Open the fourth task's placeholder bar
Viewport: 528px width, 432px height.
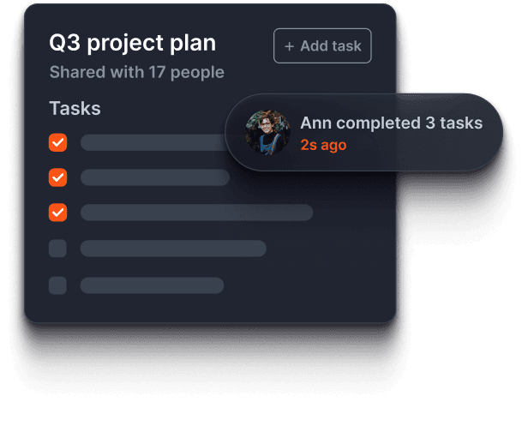coord(173,249)
